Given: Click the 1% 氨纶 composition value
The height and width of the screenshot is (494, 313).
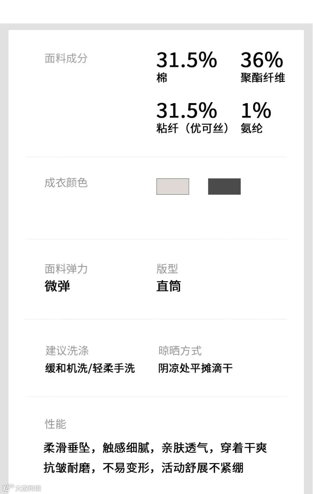Looking at the screenshot, I should pos(256,118).
